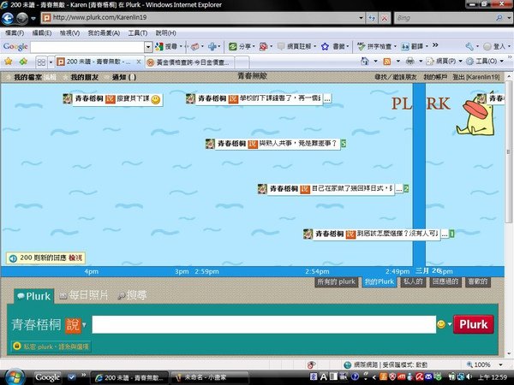Open the emoticon picker smiley in Plurk box
The image size is (514, 385).
click(441, 324)
